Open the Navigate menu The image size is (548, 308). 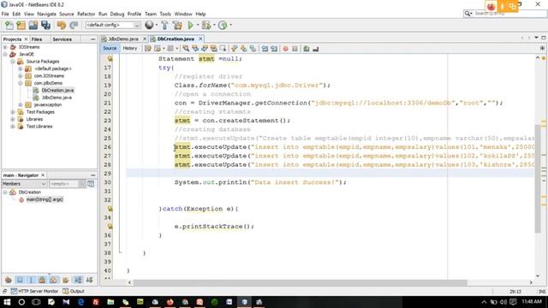pyautogui.click(x=46, y=14)
